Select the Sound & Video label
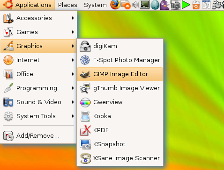 [x=39, y=102]
